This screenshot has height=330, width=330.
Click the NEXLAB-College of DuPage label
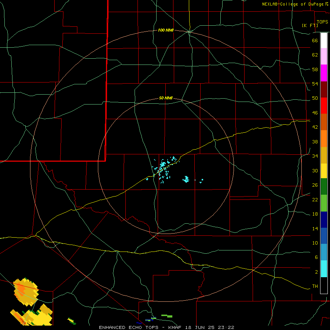[295, 4]
